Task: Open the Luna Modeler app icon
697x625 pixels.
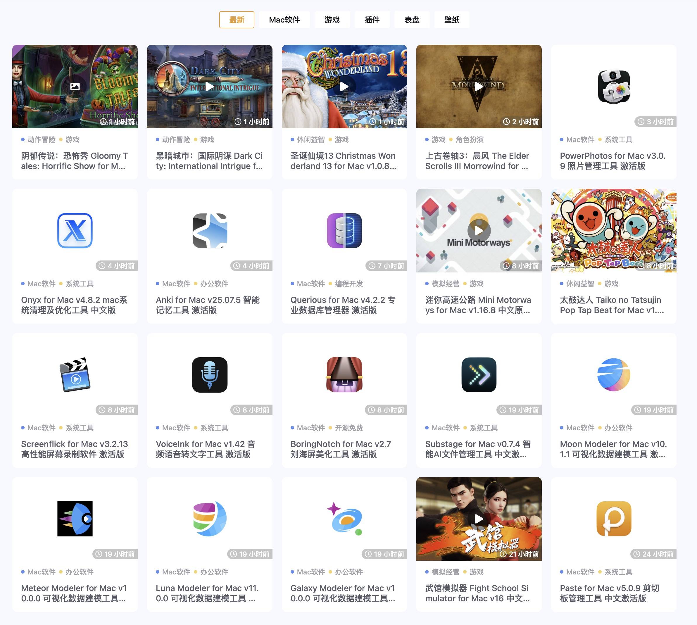Action: (210, 519)
